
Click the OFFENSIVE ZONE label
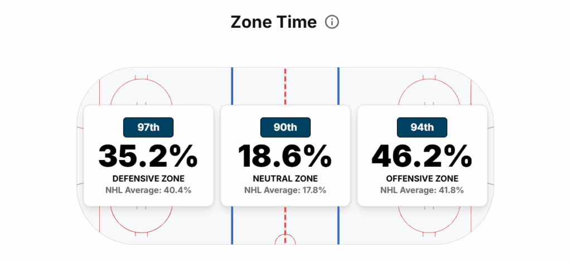422,179
